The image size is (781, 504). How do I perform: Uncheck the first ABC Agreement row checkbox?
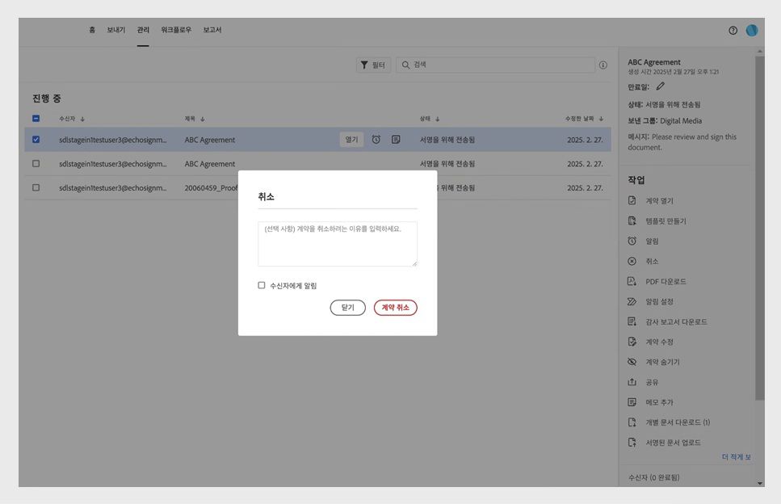tap(36, 140)
